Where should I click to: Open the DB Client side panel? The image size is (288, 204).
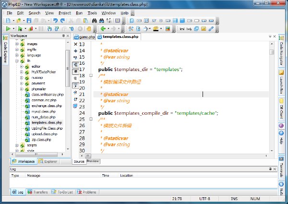pos(281,108)
